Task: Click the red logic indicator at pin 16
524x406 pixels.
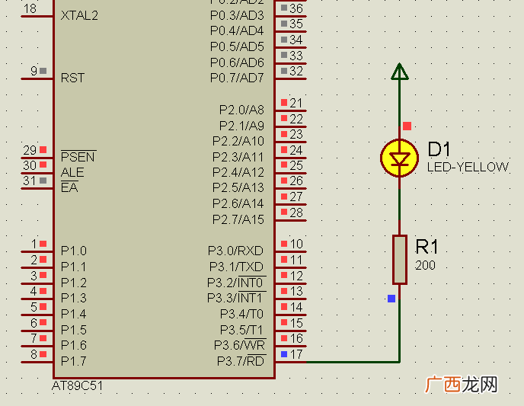Action: tap(284, 338)
